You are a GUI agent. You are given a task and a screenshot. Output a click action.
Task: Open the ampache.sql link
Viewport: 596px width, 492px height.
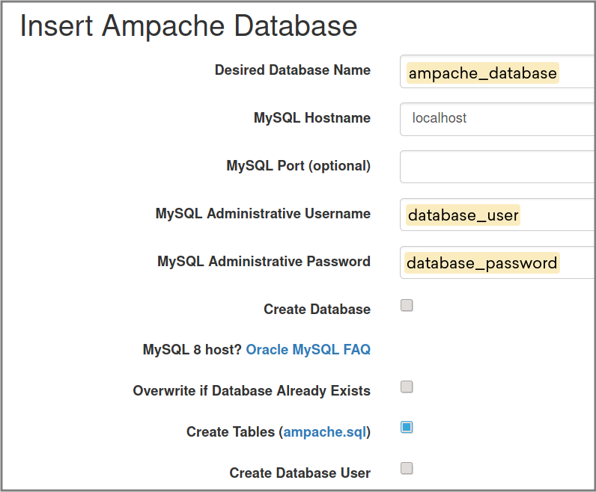[325, 432]
